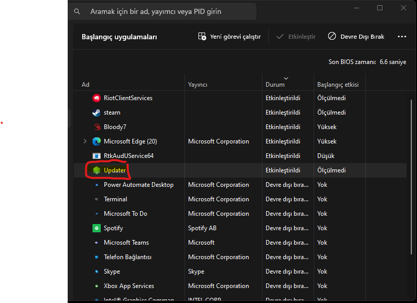This screenshot has height=303, width=417.
Task: Select the Terminal icon
Action: pyautogui.click(x=96, y=199)
